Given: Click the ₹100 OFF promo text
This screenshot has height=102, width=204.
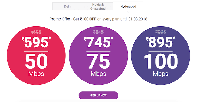Looking at the screenshot, I should tap(88, 19).
